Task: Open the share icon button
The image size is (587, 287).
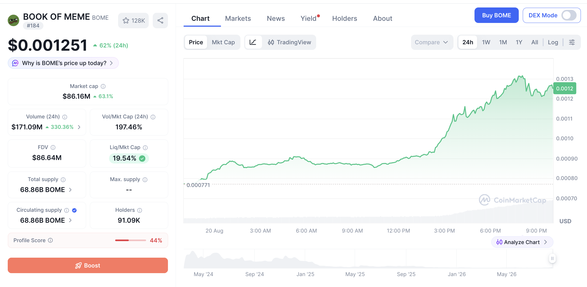Action: click(x=160, y=21)
